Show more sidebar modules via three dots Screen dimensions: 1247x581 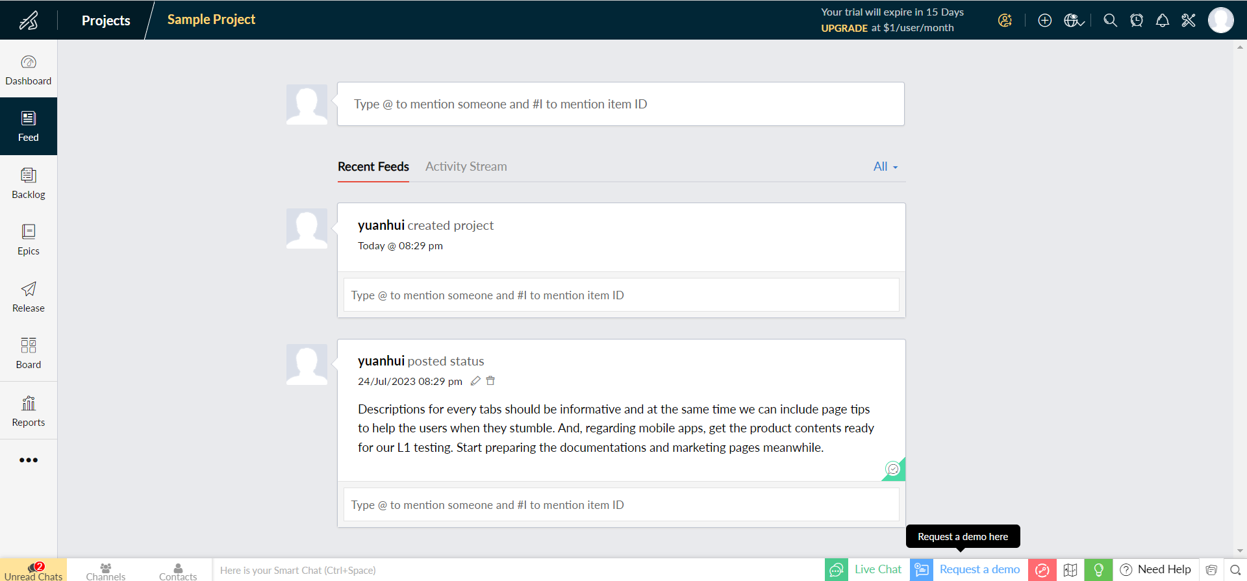[x=29, y=460]
